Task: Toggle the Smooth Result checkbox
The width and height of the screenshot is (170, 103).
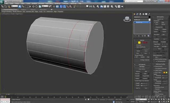Action: coord(154,66)
